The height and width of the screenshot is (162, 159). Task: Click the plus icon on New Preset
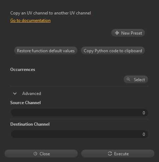coord(117,33)
